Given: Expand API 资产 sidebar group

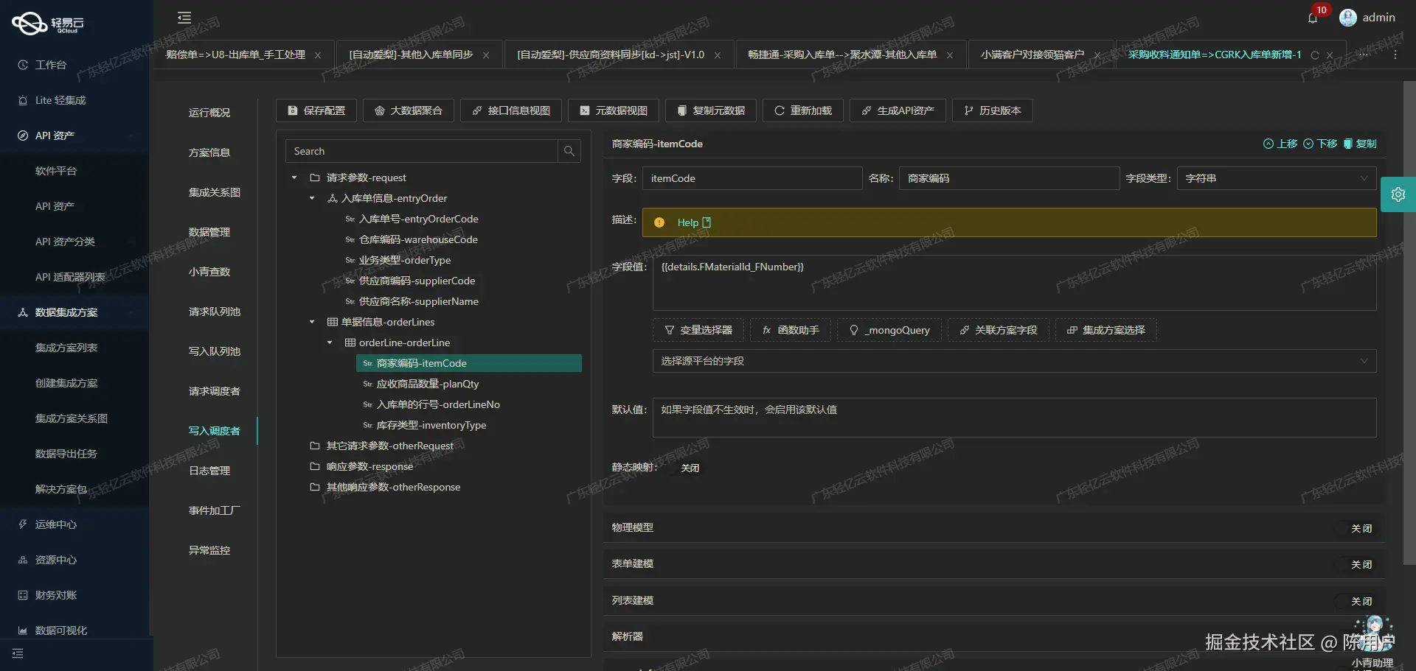Looking at the screenshot, I should click(74, 136).
